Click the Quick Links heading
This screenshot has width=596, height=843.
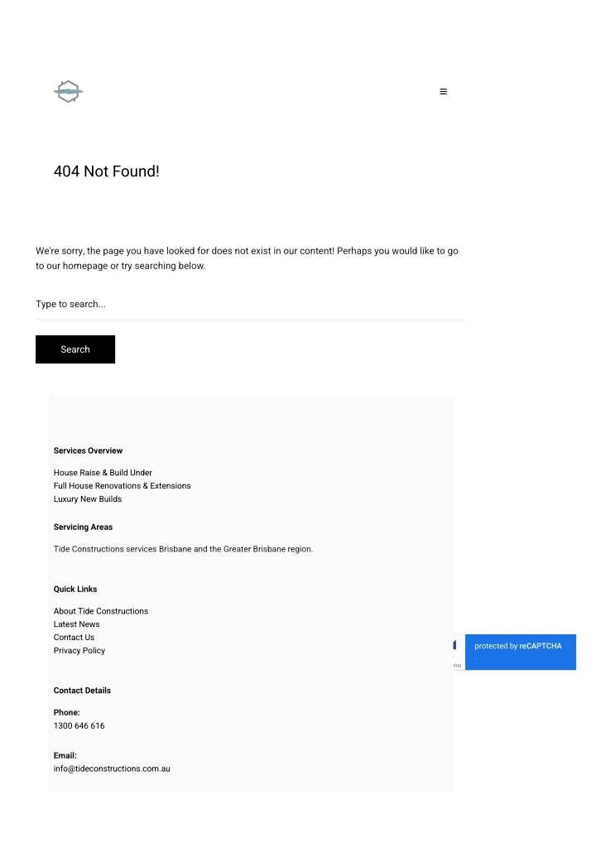click(x=75, y=590)
